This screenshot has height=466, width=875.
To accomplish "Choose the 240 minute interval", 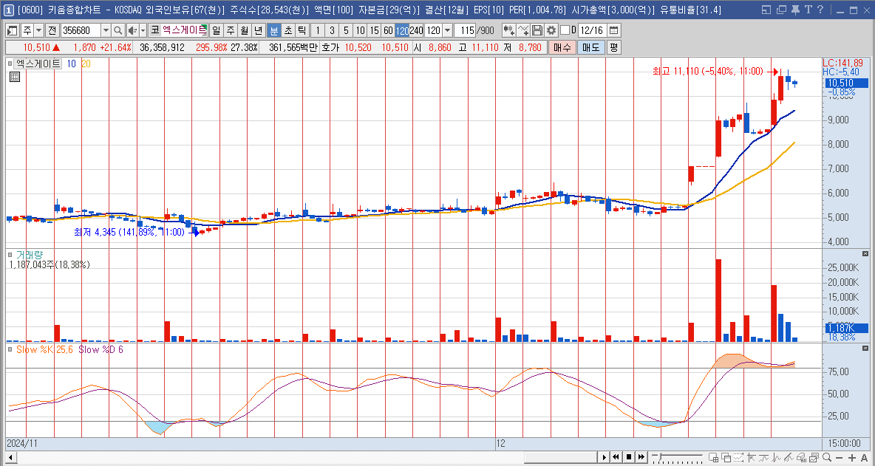I will pyautogui.click(x=416, y=30).
